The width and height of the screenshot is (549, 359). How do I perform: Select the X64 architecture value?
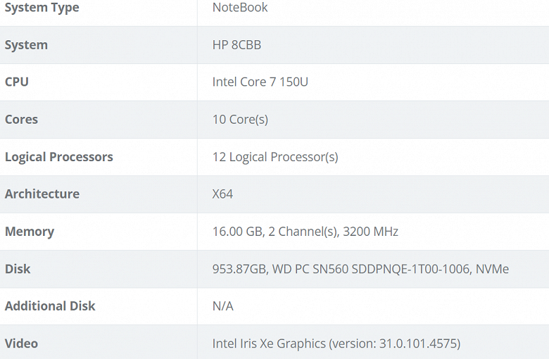point(222,194)
